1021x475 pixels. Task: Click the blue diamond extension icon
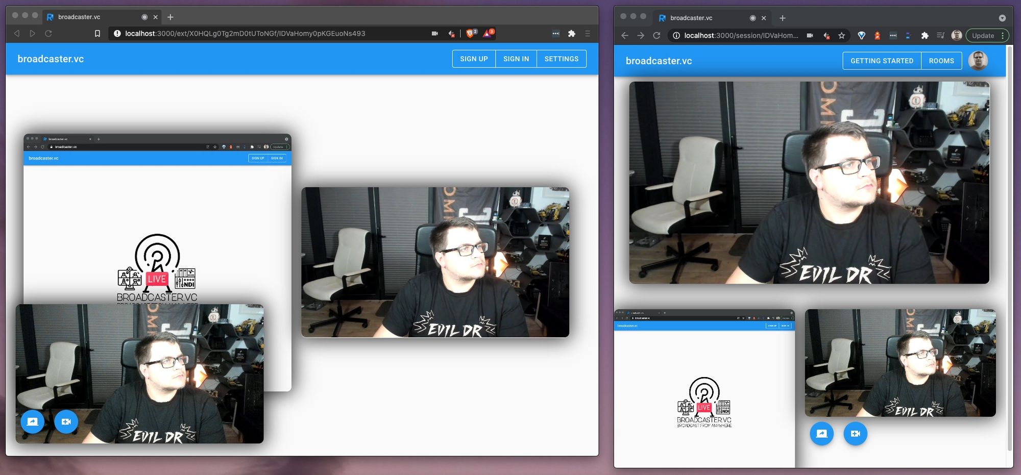[862, 35]
